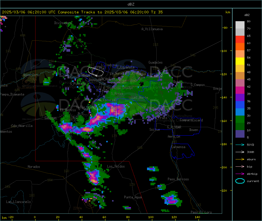This screenshot has height=221, width=262.
Task: Click the Lag.Llancanelo map label
Action: point(18,202)
